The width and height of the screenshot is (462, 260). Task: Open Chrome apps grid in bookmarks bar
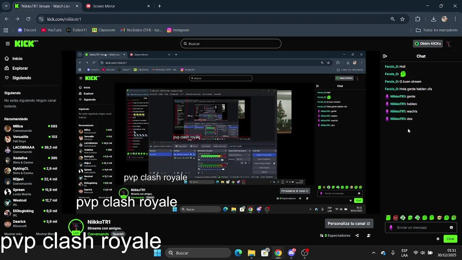pos(6,30)
